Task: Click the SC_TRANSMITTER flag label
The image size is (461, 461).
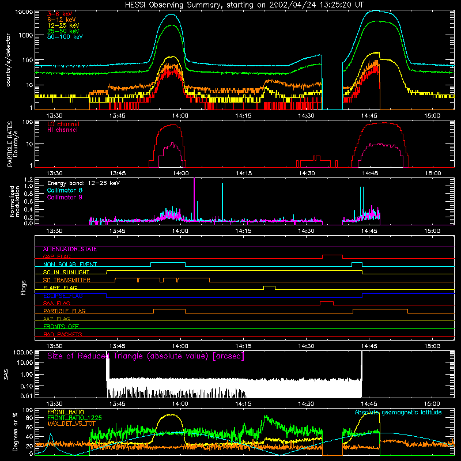Action: 67,280
